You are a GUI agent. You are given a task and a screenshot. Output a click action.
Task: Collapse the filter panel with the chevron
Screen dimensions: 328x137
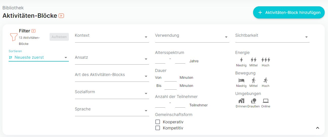(318, 128)
